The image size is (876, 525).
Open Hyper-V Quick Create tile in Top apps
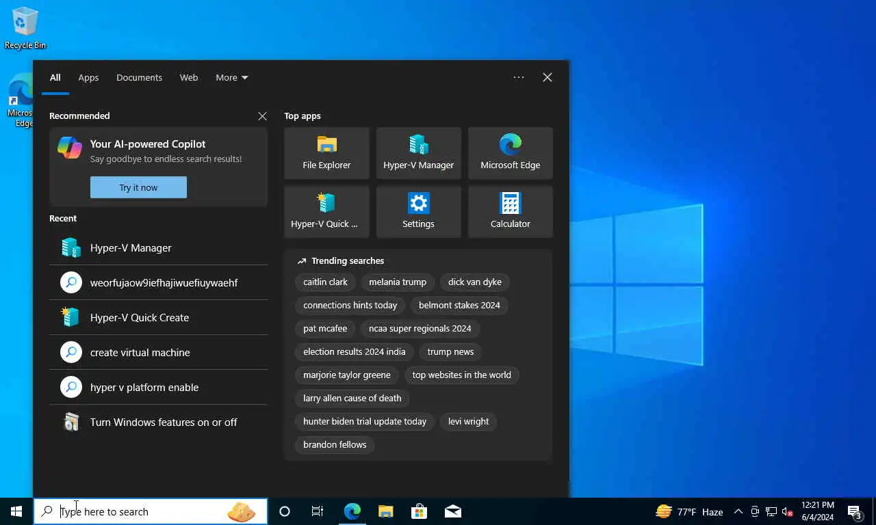coord(326,212)
